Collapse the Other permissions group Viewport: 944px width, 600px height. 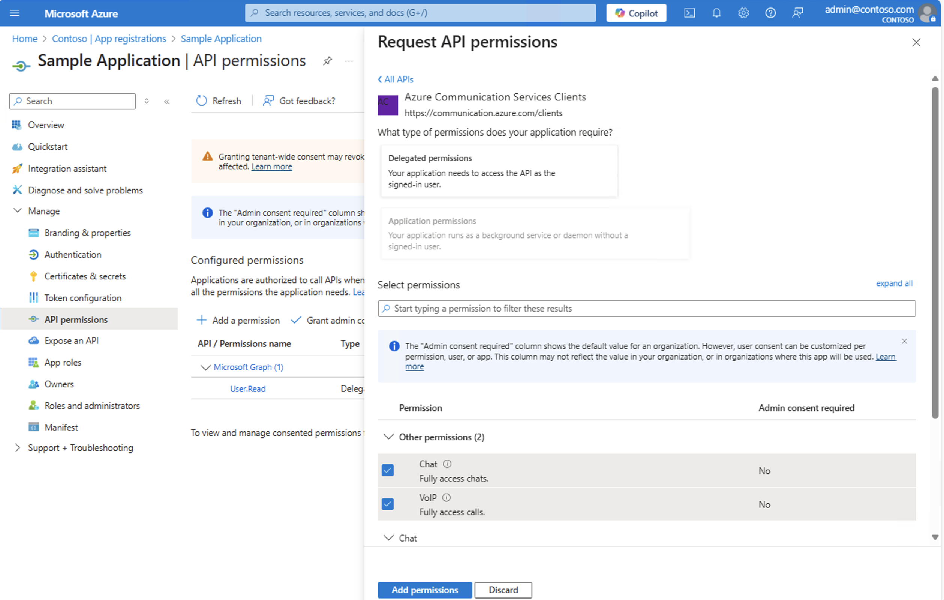[388, 437]
